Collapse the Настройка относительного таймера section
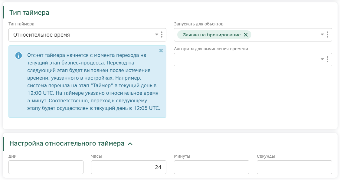 pyautogui.click(x=130, y=144)
